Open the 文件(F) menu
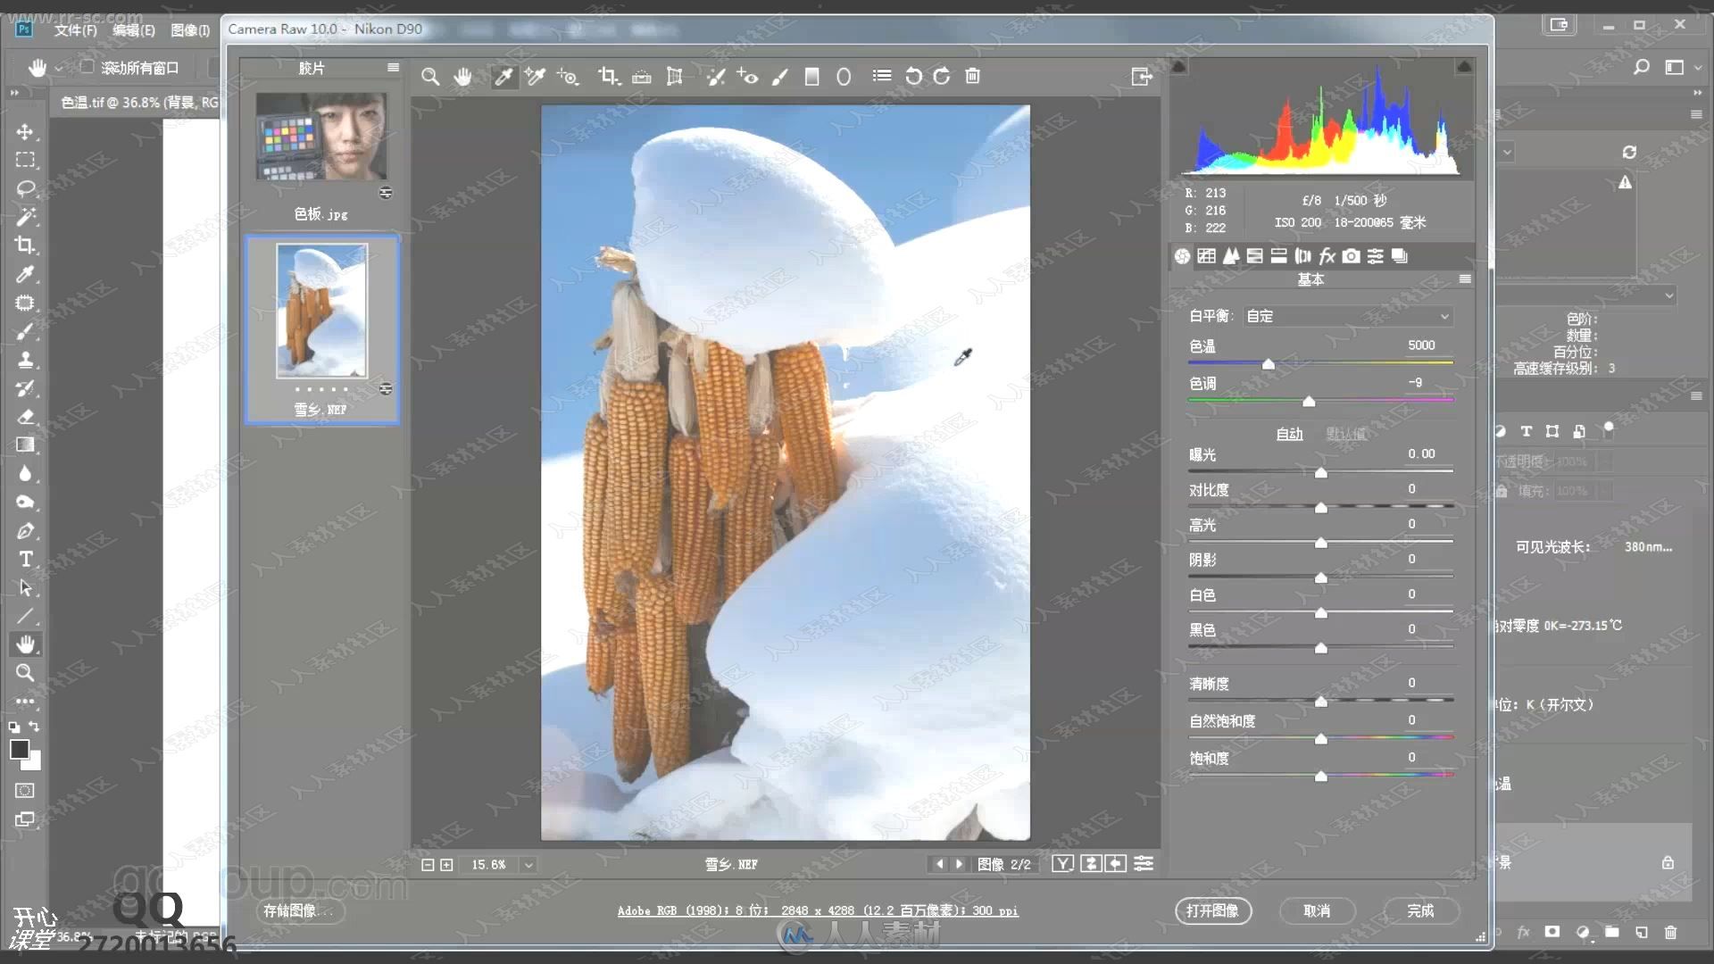The height and width of the screenshot is (964, 1714). (75, 30)
